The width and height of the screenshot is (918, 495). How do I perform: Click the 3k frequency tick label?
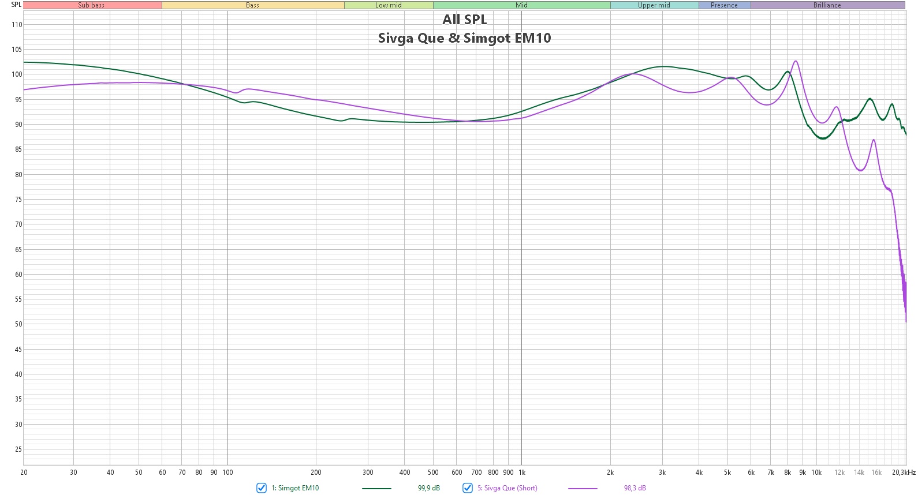(662, 472)
